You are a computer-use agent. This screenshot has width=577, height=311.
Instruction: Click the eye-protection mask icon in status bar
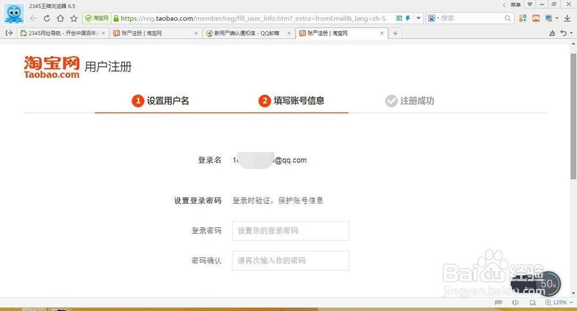pyautogui.click(x=499, y=302)
